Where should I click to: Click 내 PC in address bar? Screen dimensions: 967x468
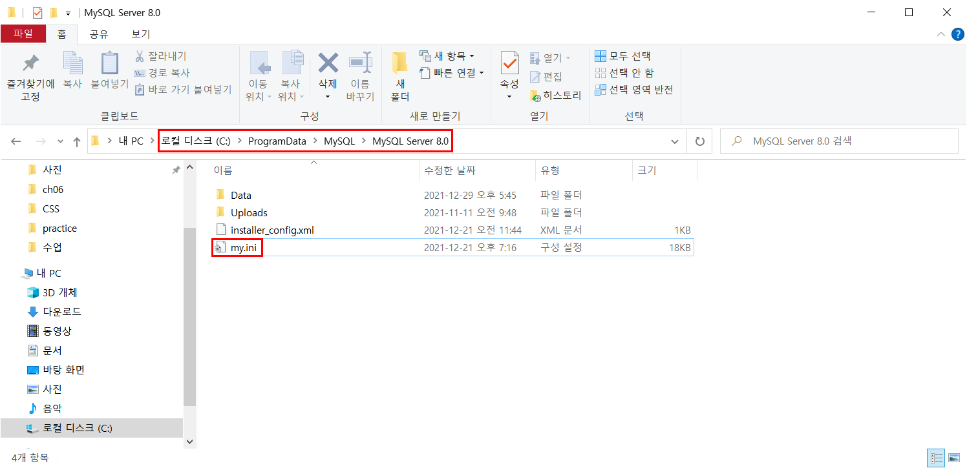[131, 141]
